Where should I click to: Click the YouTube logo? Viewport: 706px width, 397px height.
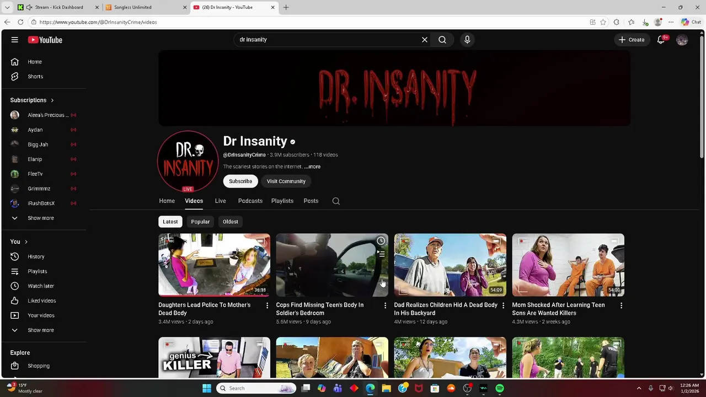click(45, 40)
